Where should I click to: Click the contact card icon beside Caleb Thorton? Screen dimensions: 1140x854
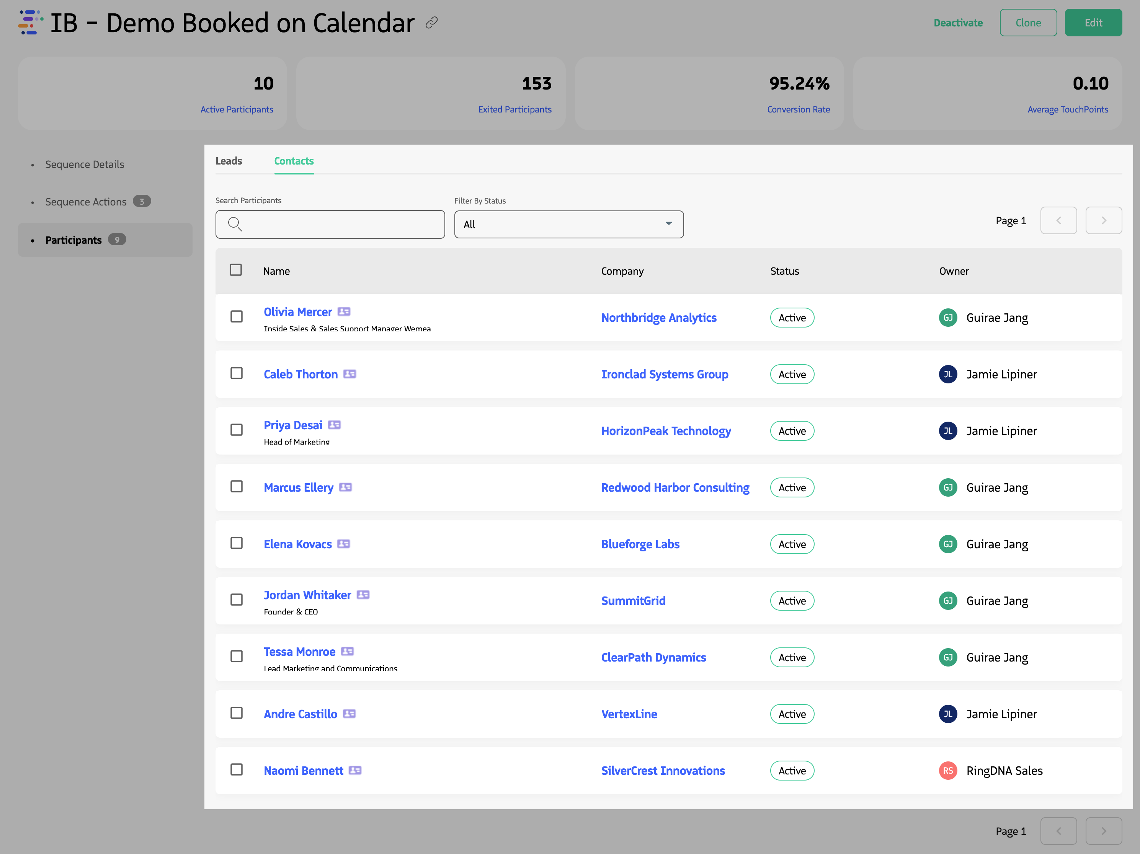point(350,374)
